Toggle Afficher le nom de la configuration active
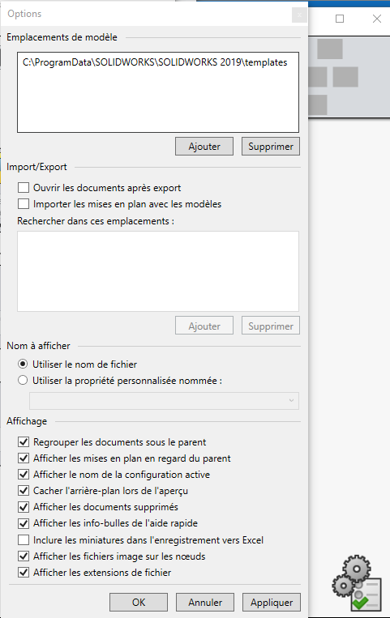 coord(24,474)
